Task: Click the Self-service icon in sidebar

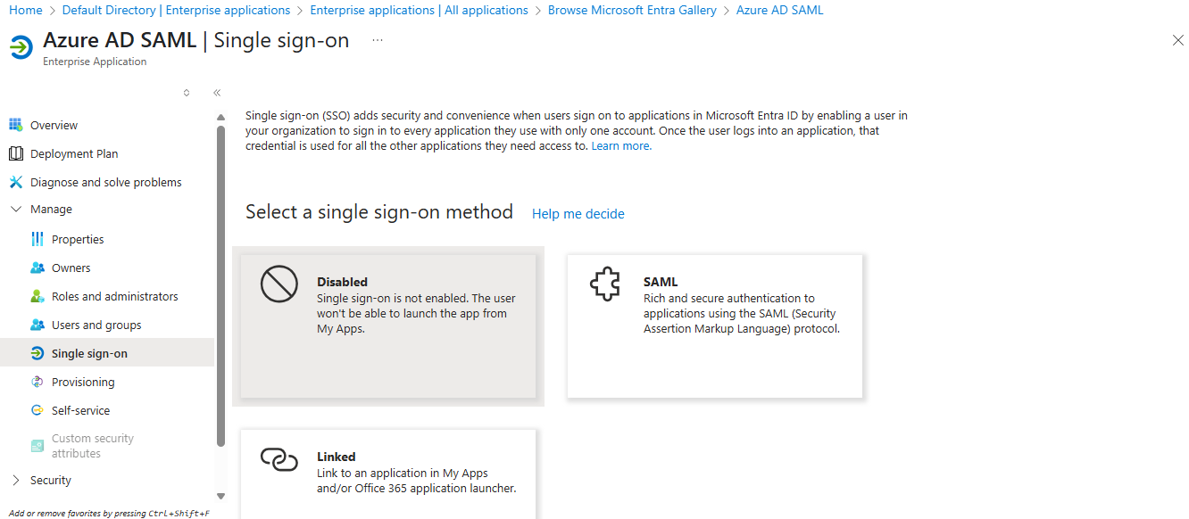Action: click(37, 410)
